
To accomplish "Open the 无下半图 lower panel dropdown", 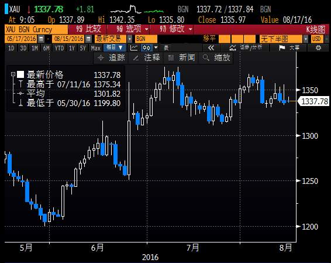I will click(x=306, y=39).
